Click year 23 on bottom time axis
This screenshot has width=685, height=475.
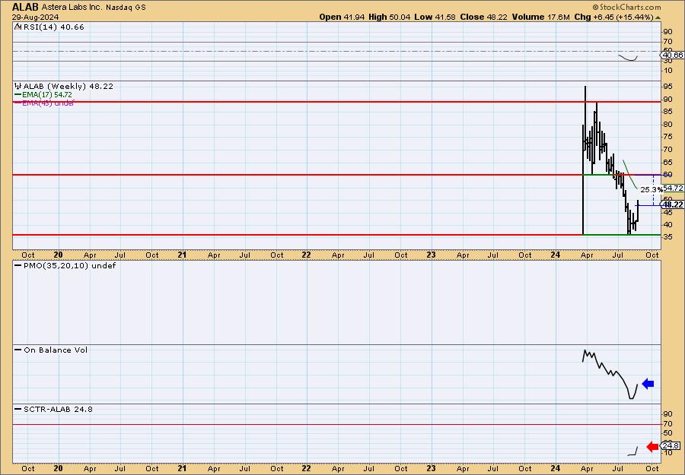[431, 468]
